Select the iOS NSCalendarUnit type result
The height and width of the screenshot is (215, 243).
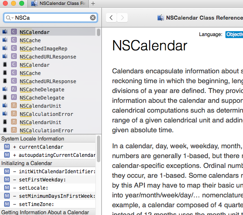tap(48, 122)
